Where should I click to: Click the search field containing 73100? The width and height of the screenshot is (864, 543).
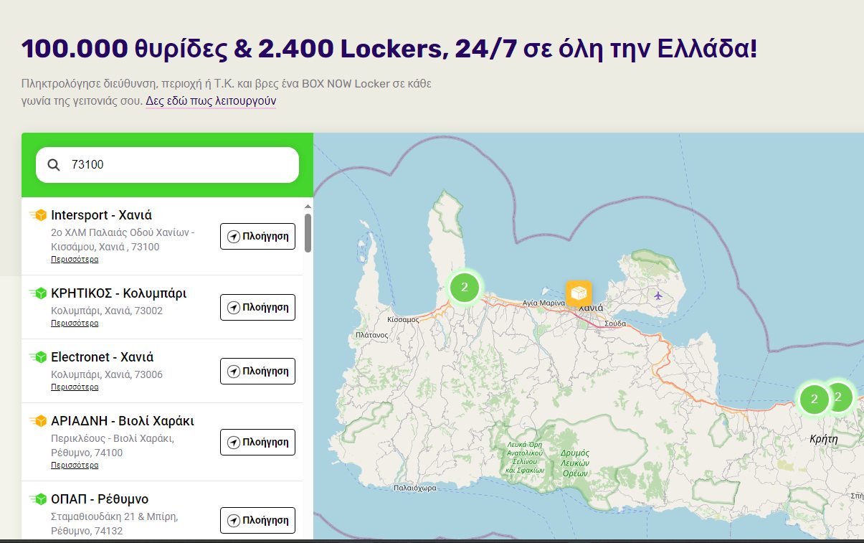tap(179, 165)
